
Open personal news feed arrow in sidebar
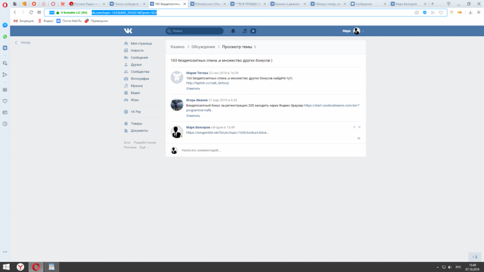point(5,74)
